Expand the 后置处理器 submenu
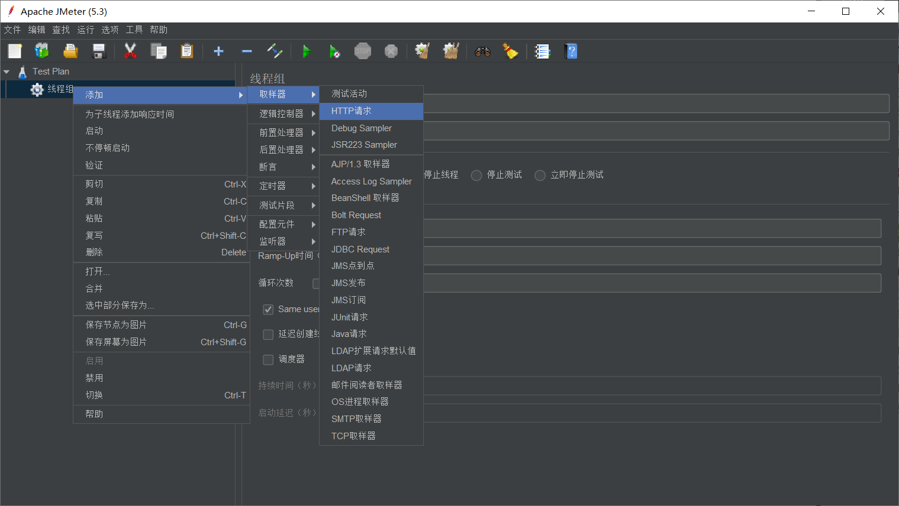This screenshot has height=506, width=899. pyautogui.click(x=283, y=150)
